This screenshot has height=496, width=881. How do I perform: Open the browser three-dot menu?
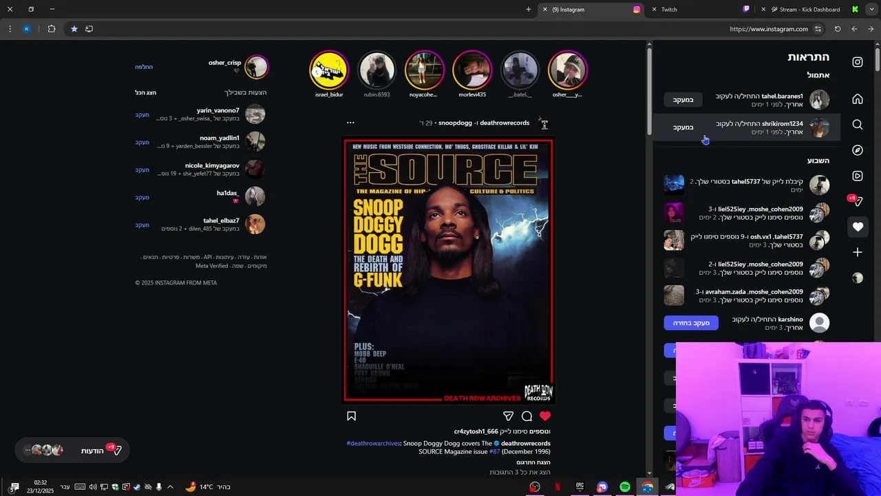[10, 29]
